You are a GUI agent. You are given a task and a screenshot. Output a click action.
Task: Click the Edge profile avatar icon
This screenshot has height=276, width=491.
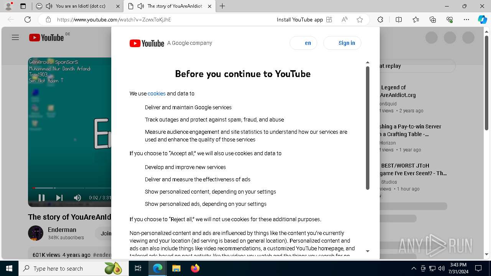[8, 6]
